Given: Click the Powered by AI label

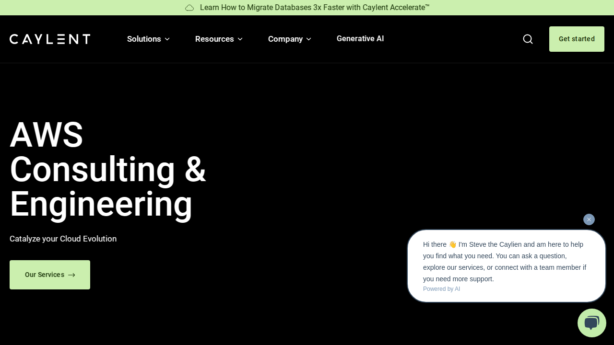Looking at the screenshot, I should coord(441,289).
